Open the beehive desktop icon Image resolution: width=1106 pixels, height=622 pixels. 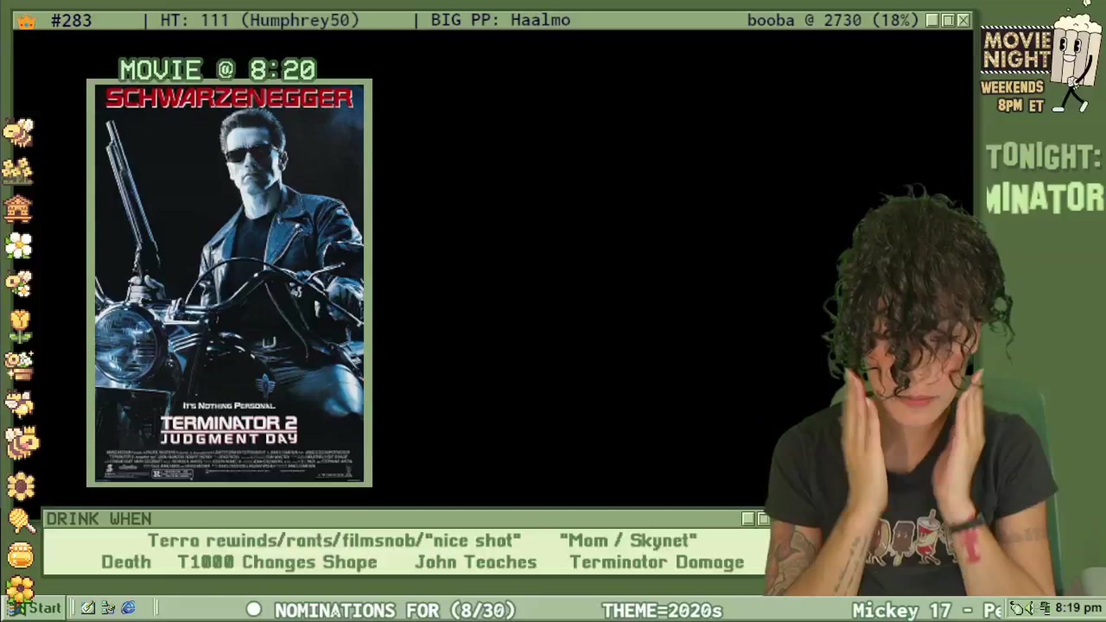[18, 208]
